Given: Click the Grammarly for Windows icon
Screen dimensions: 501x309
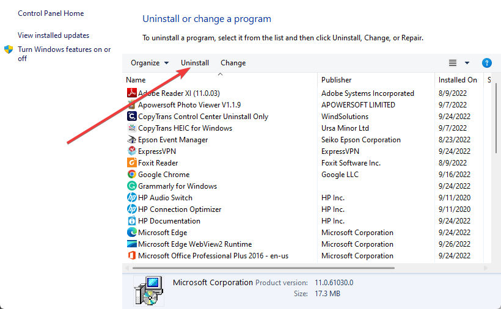Looking at the screenshot, I should [x=131, y=186].
